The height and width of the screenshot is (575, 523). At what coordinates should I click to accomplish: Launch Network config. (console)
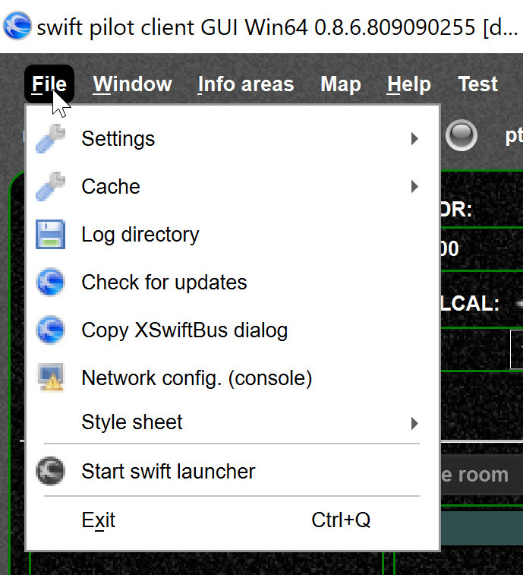click(x=232, y=378)
